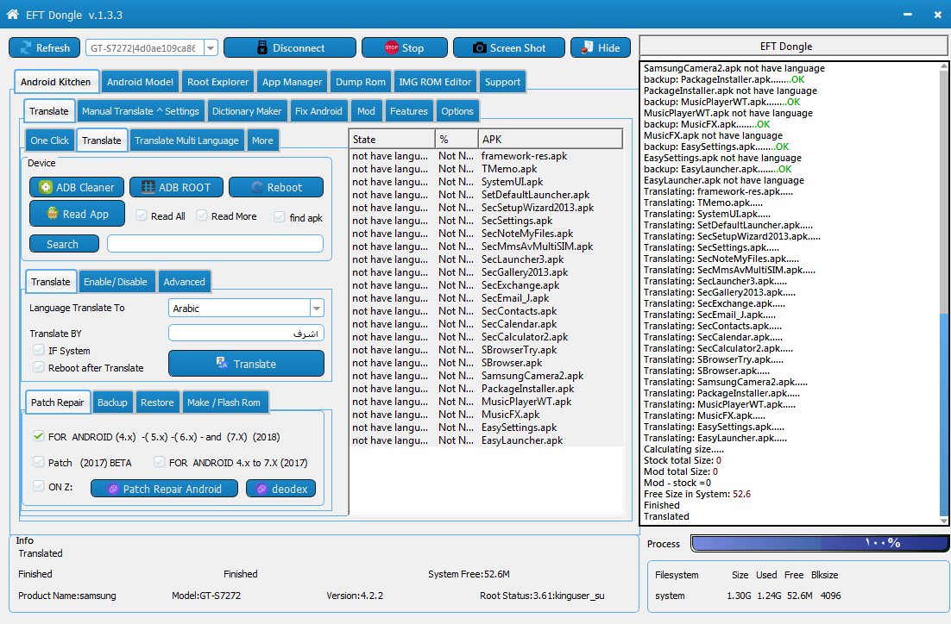Select the EasyLauncher.apk row
951x624 pixels.
(x=487, y=440)
